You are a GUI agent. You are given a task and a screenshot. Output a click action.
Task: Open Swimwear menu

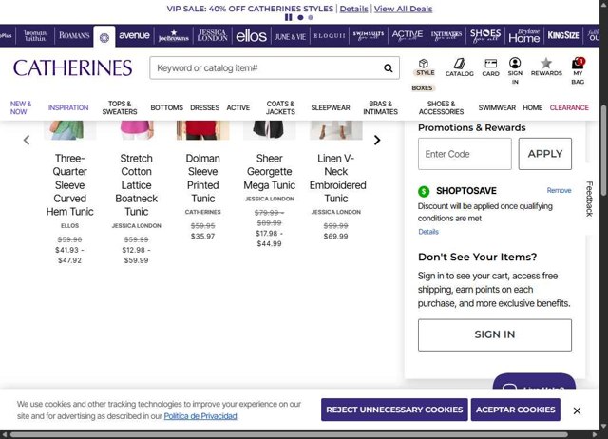pyautogui.click(x=497, y=107)
